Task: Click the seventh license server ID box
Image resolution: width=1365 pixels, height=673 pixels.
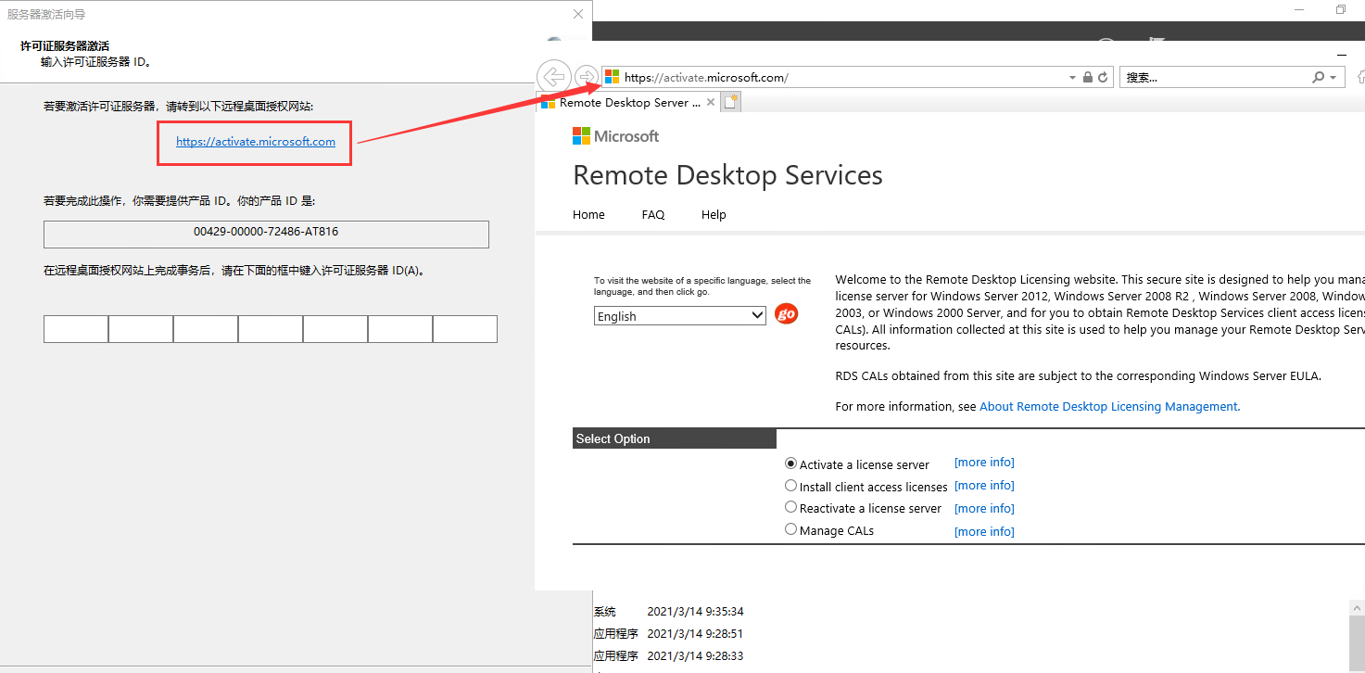Action: click(x=465, y=329)
